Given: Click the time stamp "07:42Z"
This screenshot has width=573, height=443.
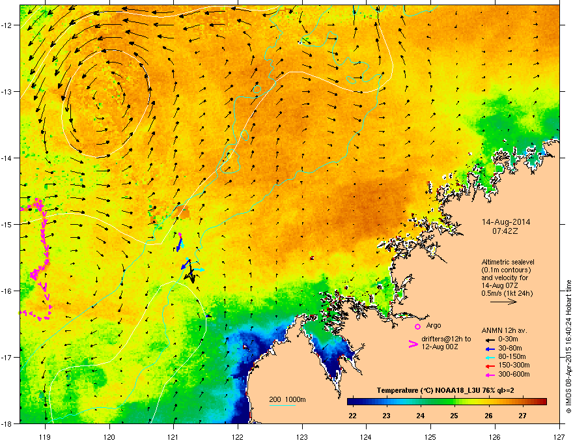Looking at the screenshot, I should click(505, 231).
